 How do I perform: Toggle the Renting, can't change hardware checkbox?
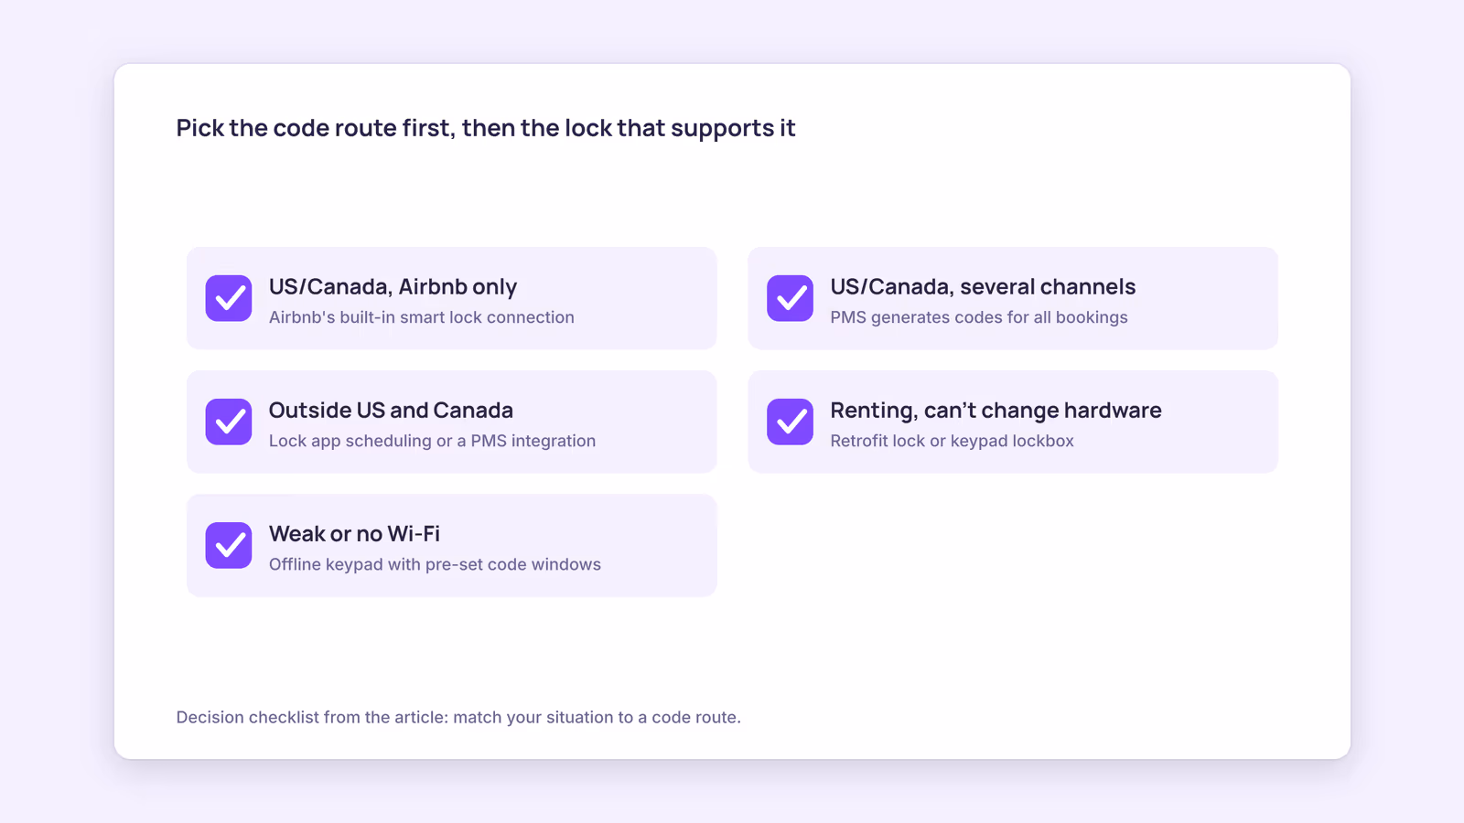790,422
